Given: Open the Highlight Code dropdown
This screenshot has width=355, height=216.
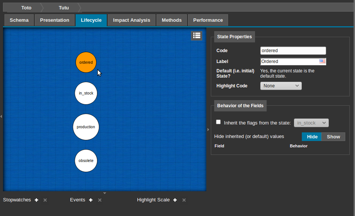Looking at the screenshot, I should (x=281, y=86).
